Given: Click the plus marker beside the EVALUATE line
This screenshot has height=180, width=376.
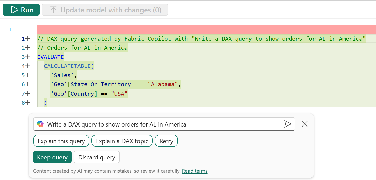Looking at the screenshot, I should (27, 57).
